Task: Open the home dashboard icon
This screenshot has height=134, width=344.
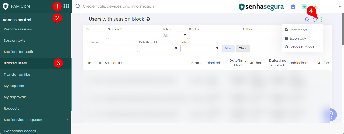Action: click(293, 7)
